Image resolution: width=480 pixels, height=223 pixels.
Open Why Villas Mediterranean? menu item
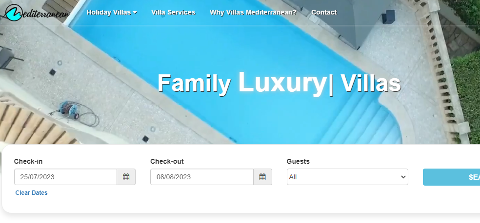coord(253,13)
